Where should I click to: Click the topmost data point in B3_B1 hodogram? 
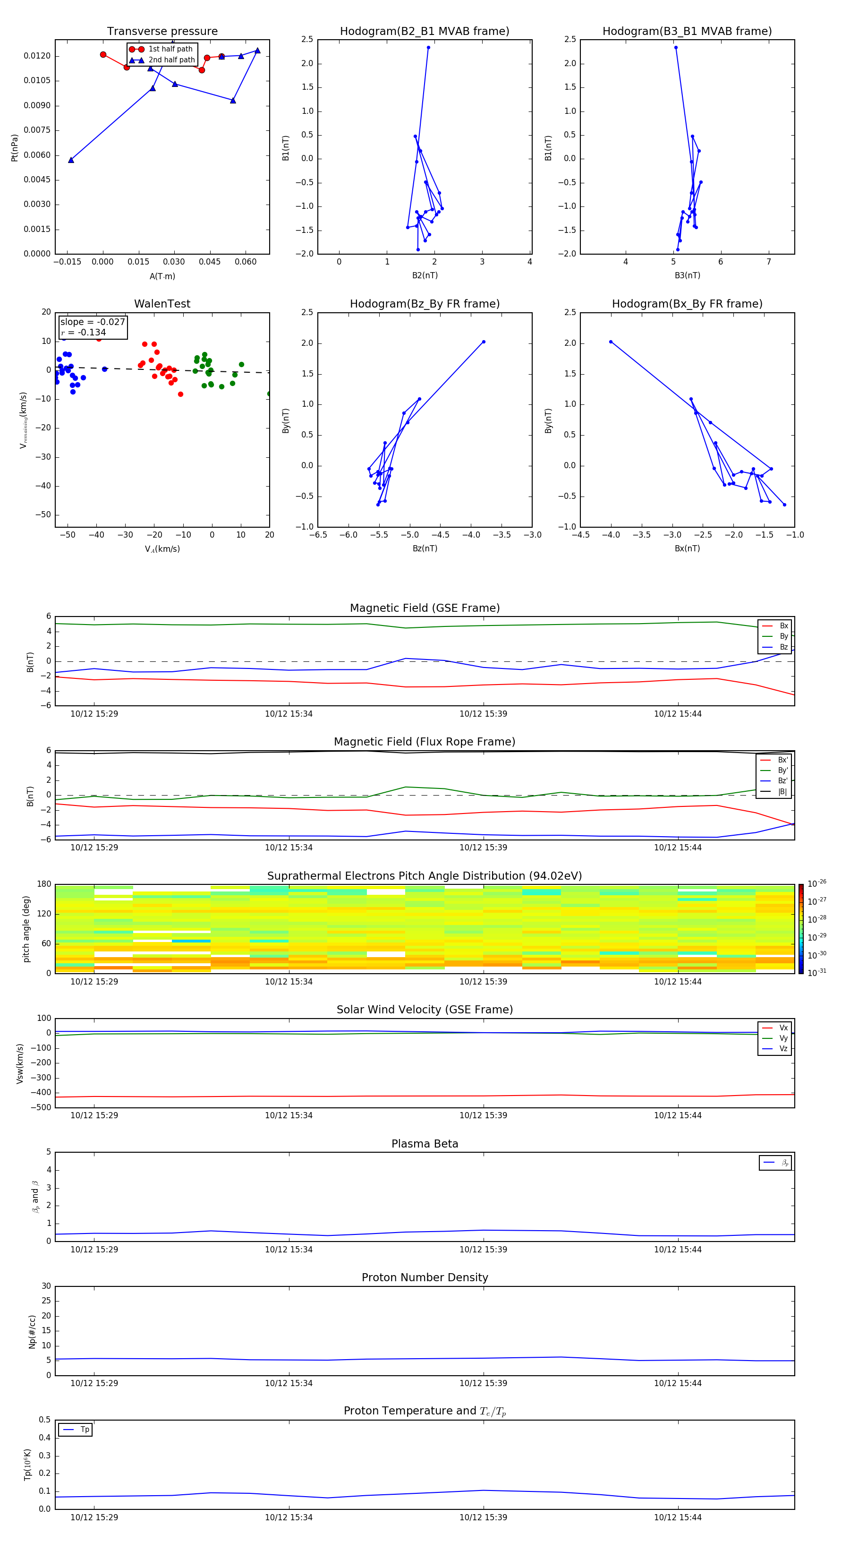point(676,47)
